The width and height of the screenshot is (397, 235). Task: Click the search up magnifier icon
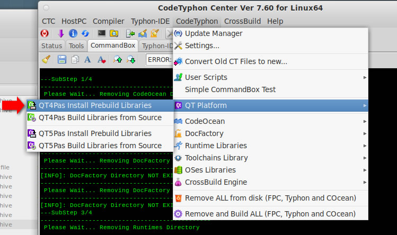[x=118, y=59]
